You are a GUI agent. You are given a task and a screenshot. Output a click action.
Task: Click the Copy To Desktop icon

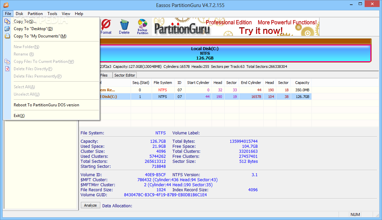click(x=7, y=29)
